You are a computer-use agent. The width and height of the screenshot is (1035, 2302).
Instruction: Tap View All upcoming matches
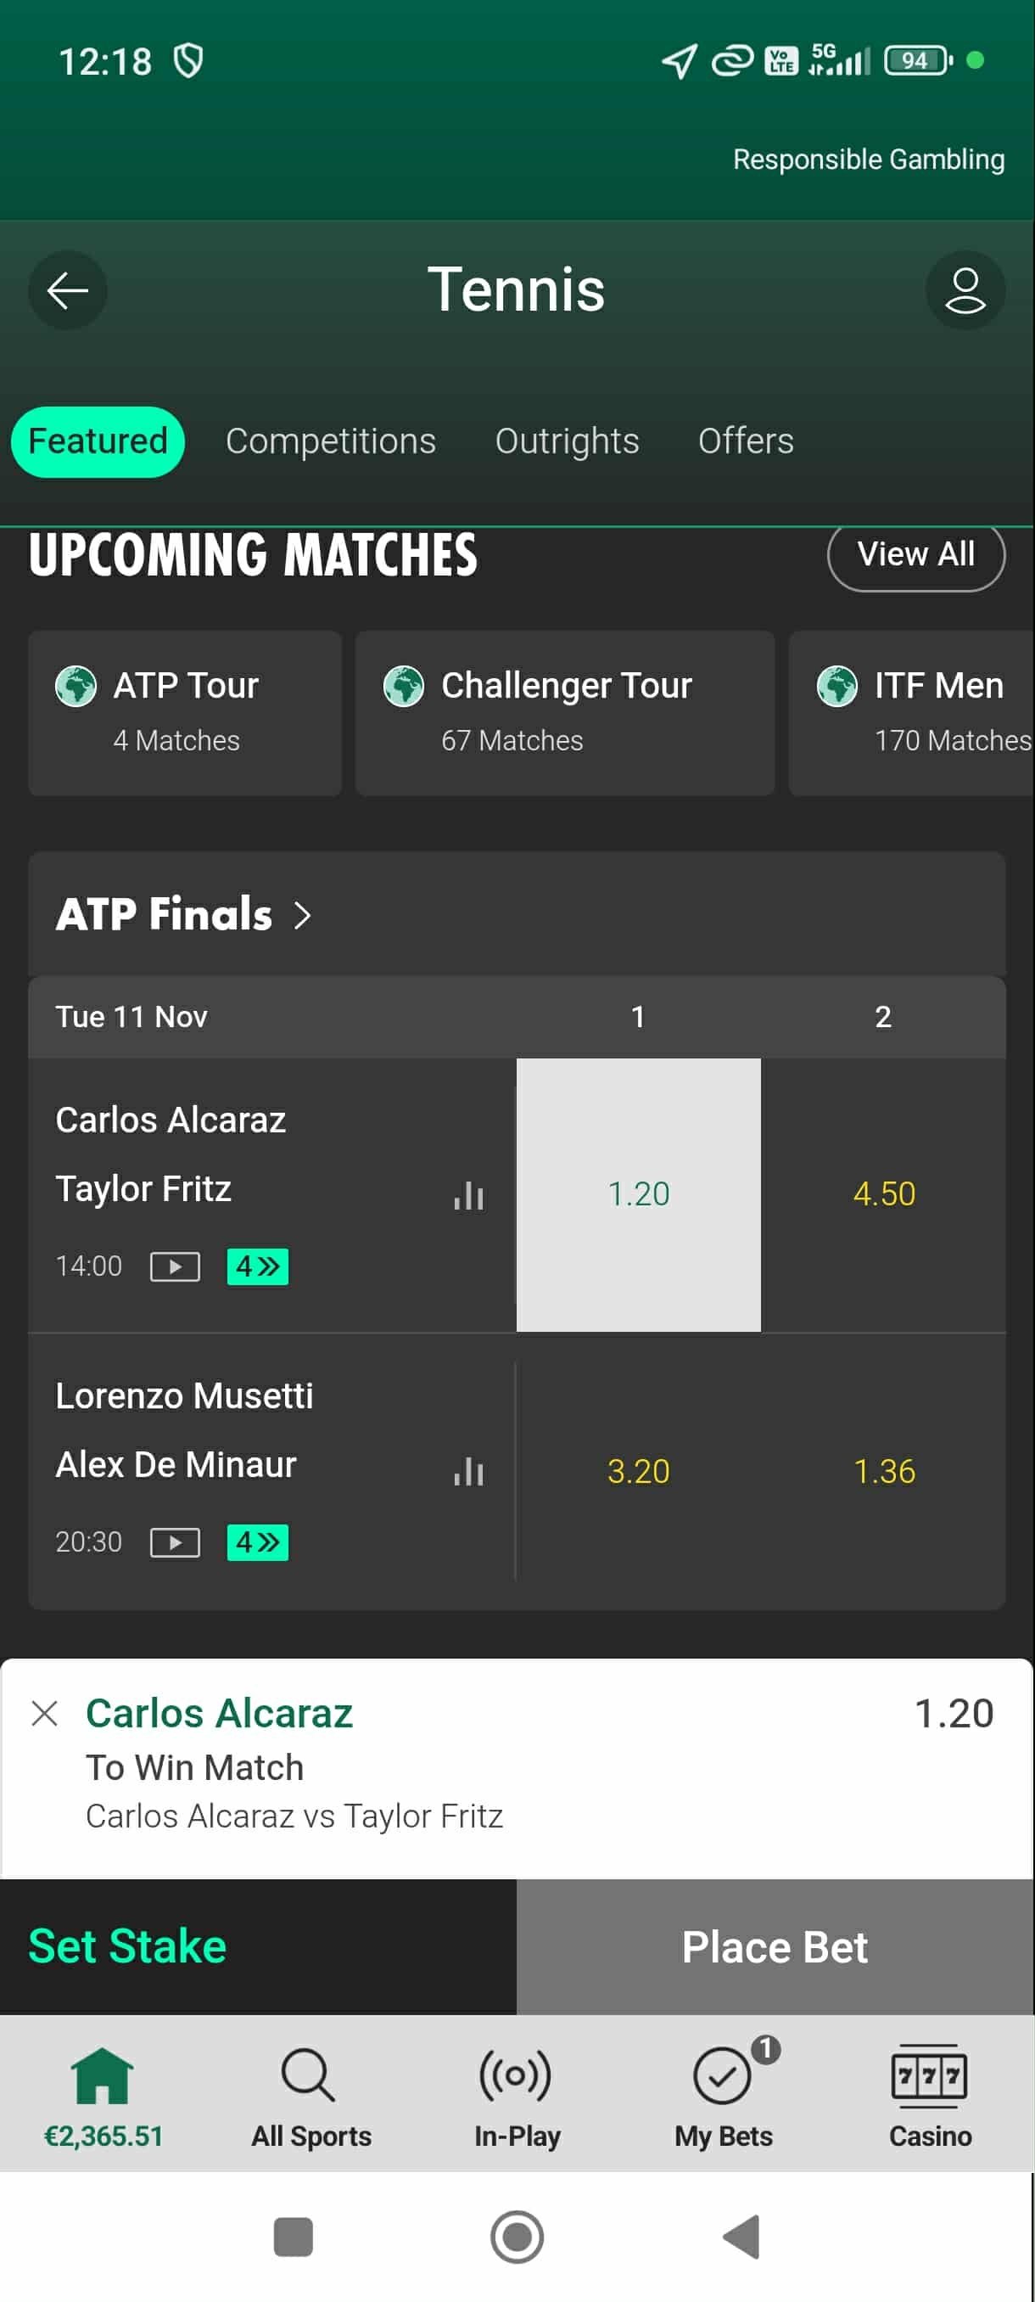click(915, 555)
